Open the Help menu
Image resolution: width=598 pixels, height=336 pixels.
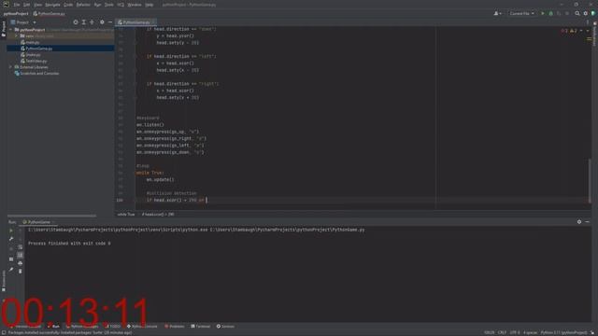coord(149,5)
